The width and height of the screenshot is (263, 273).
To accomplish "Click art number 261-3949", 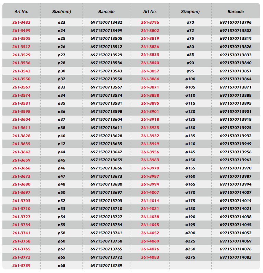I will click(150, 144).
